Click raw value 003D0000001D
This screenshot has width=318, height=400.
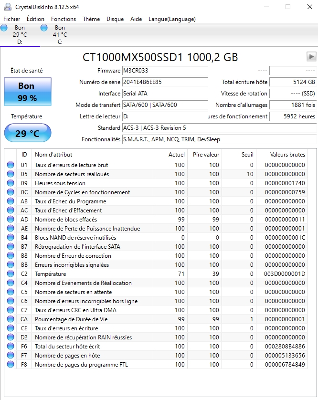pyautogui.click(x=284, y=274)
